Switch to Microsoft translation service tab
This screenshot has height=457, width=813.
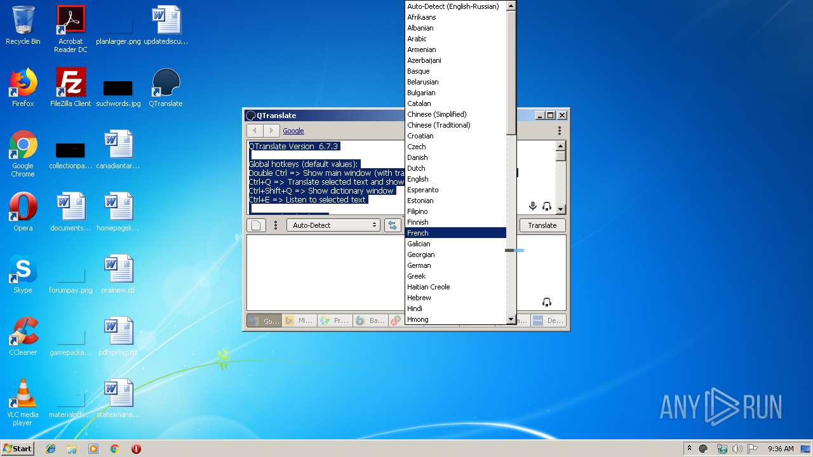[299, 321]
